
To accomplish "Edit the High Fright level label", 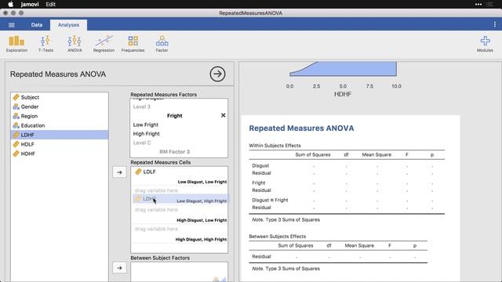I will click(x=147, y=134).
